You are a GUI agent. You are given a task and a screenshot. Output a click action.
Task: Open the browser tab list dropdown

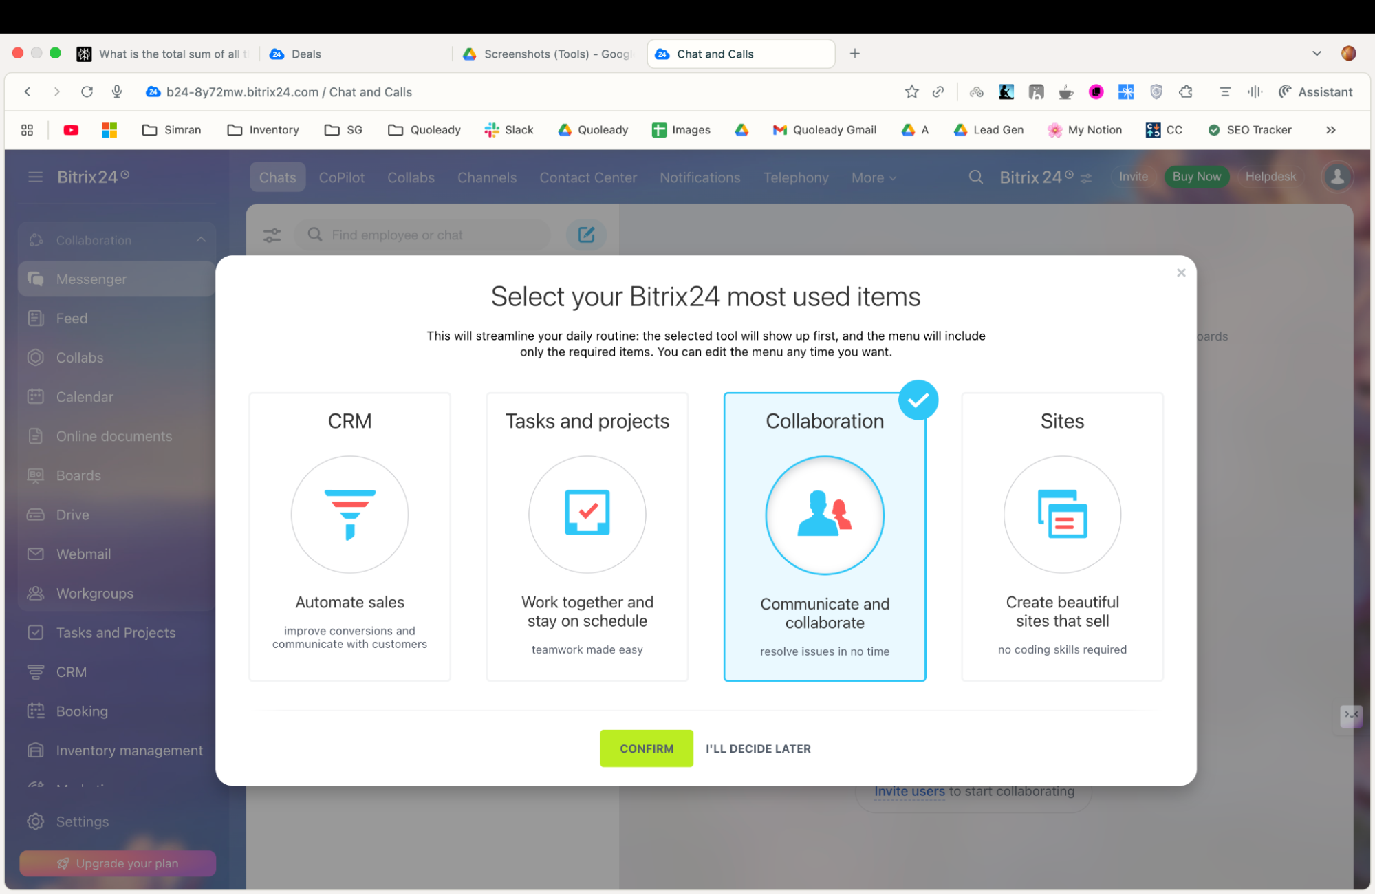coord(1317,53)
